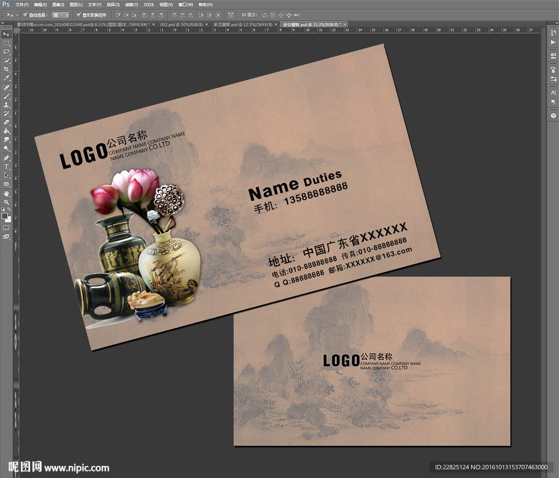Click the foreground color swatch
The width and height of the screenshot is (559, 478).
(4, 216)
